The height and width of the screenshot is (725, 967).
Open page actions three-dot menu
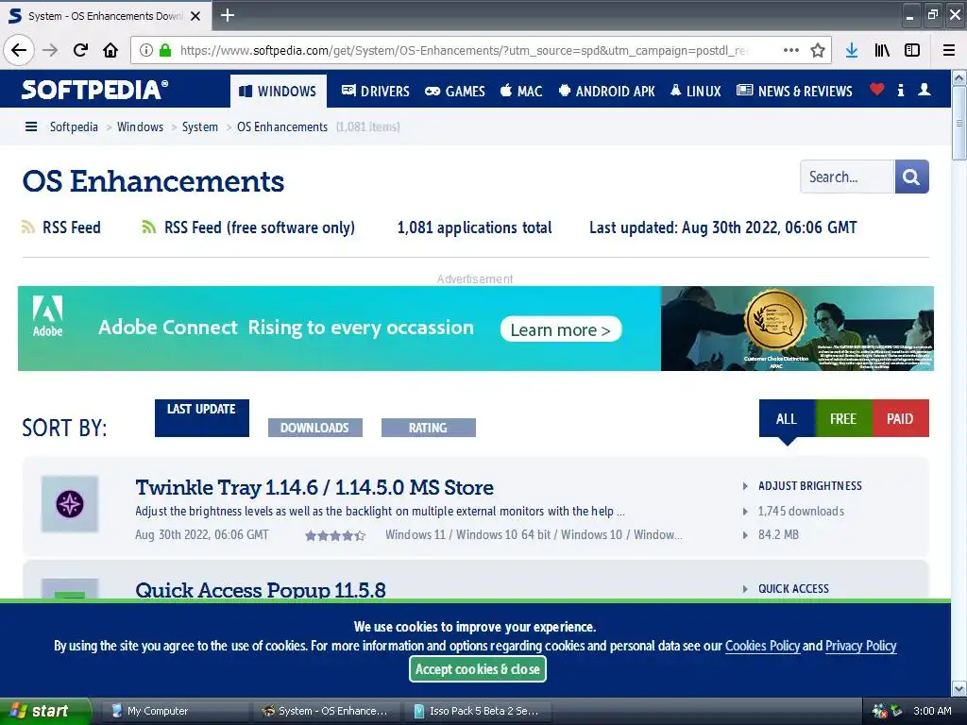coord(791,50)
